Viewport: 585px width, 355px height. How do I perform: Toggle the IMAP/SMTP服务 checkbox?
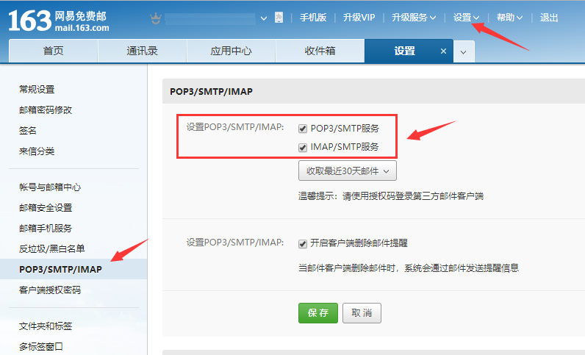pyautogui.click(x=303, y=147)
